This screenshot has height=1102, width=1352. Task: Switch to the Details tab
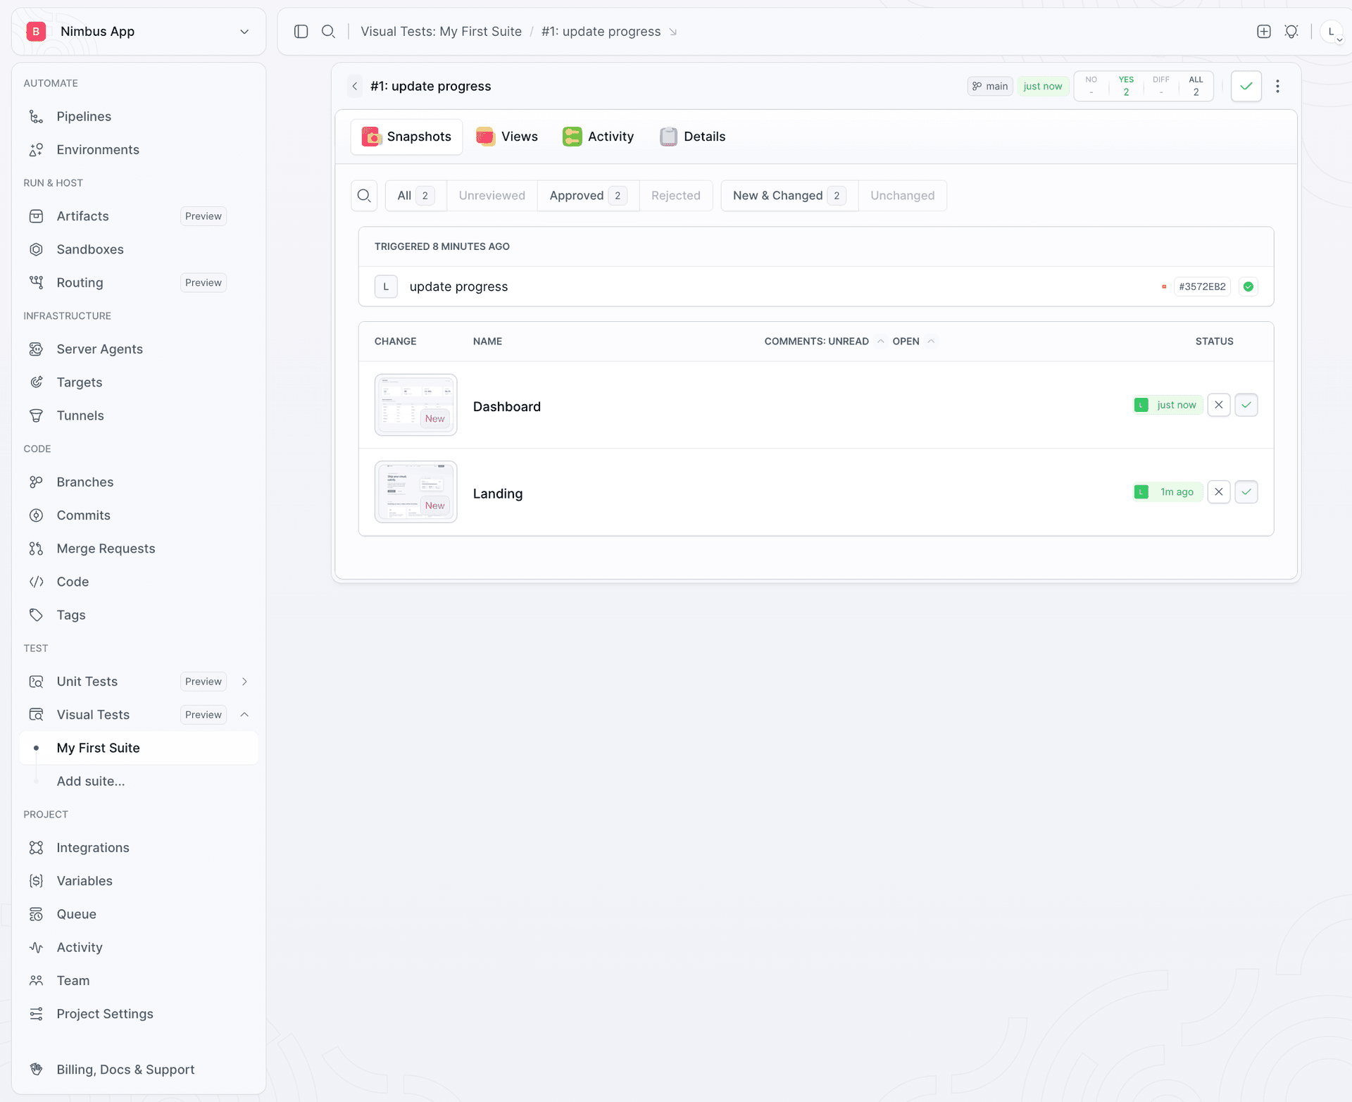tap(693, 137)
